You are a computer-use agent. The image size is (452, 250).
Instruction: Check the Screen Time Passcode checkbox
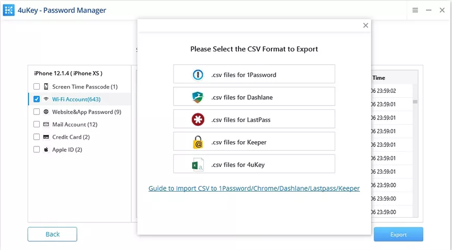coord(37,87)
